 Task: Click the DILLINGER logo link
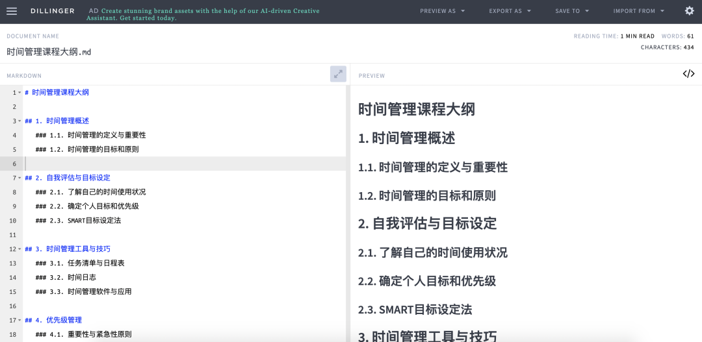pyautogui.click(x=53, y=11)
